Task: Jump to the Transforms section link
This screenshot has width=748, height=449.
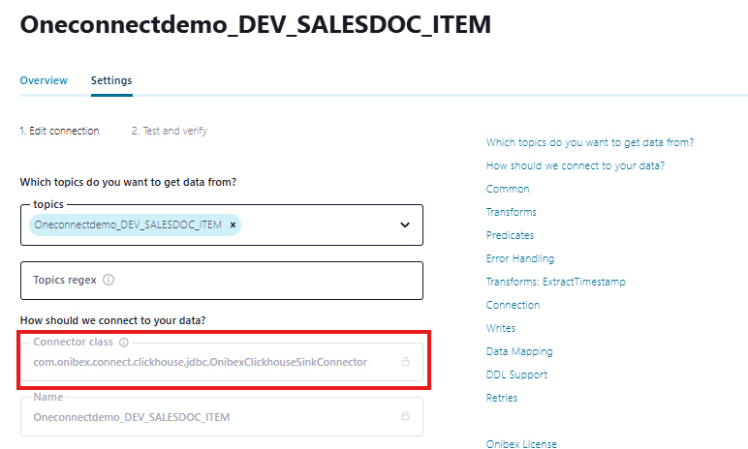Action: 511,212
